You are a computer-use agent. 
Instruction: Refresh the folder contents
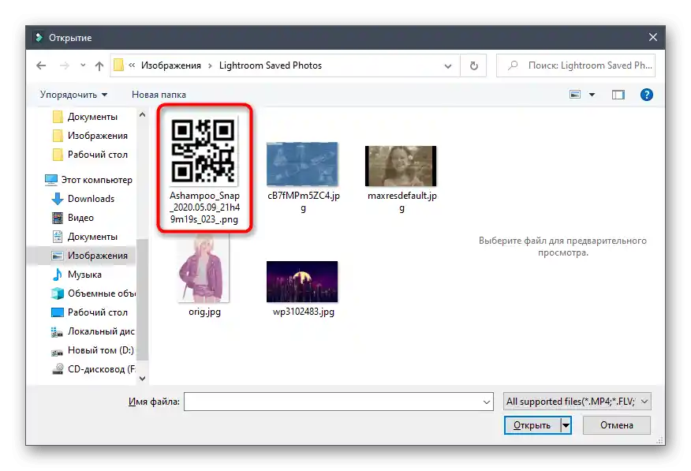[x=474, y=65]
